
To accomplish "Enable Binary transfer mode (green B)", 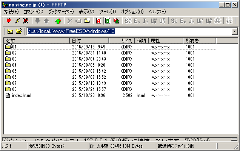I will point(108,21).
